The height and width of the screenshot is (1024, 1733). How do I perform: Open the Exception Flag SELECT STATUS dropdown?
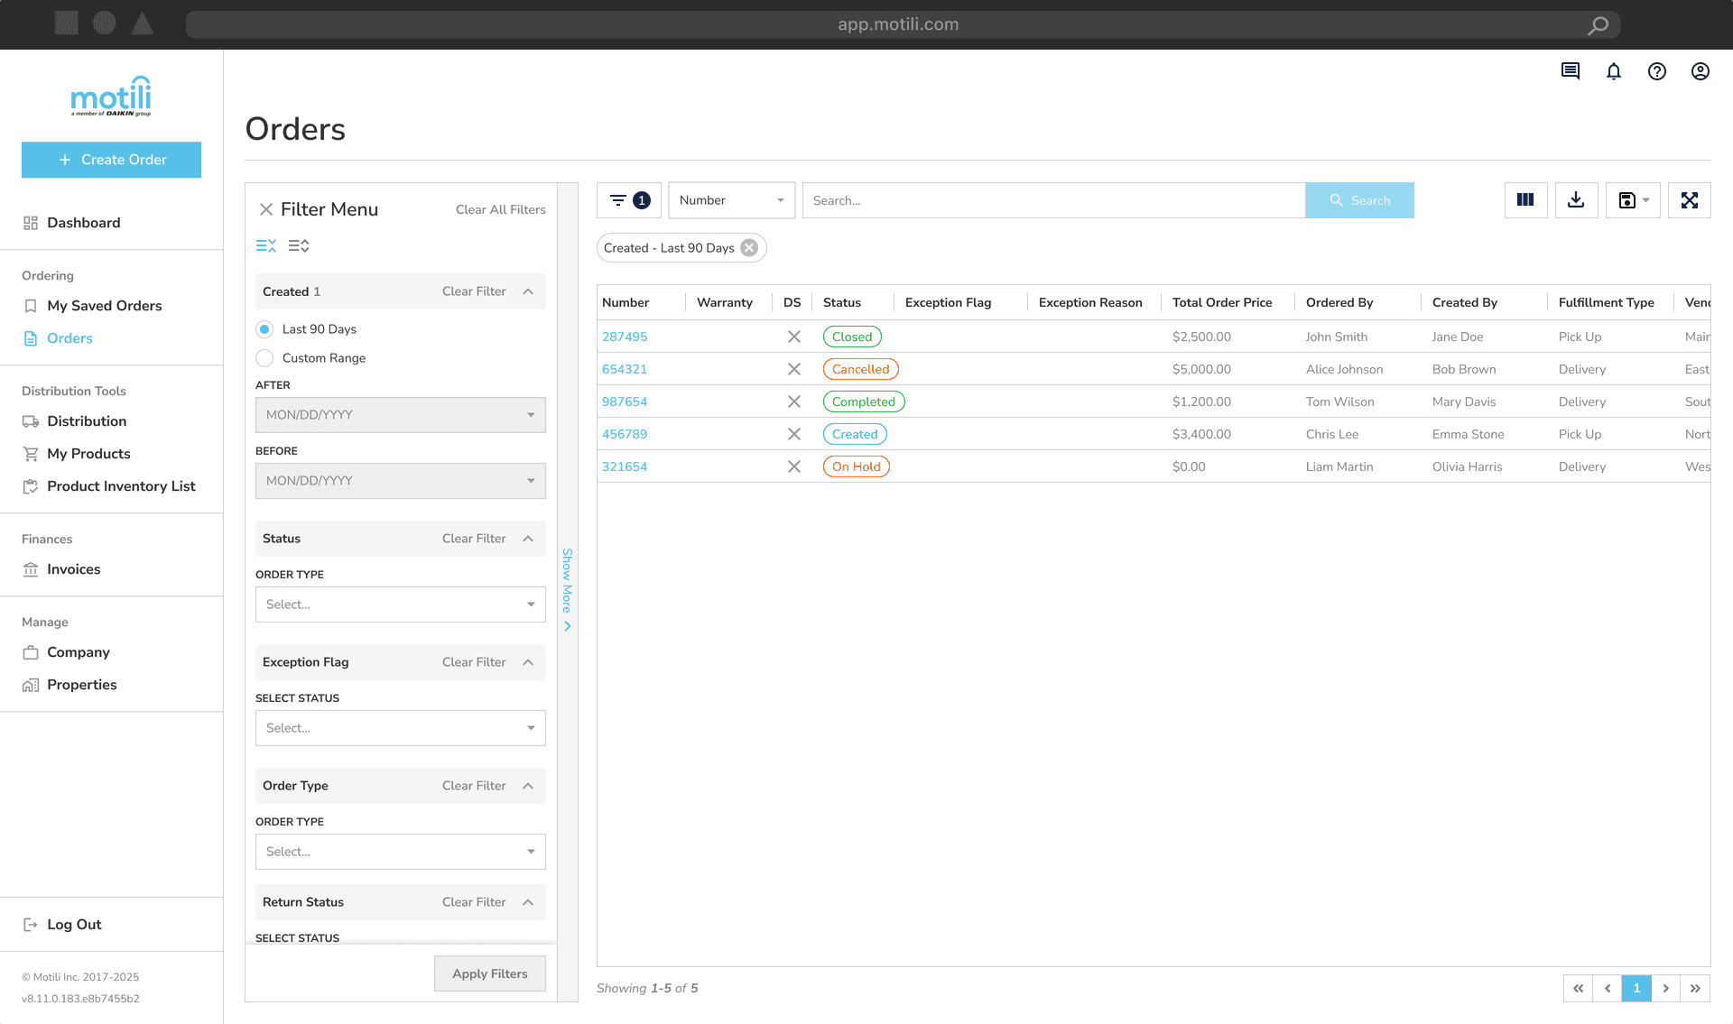[401, 728]
